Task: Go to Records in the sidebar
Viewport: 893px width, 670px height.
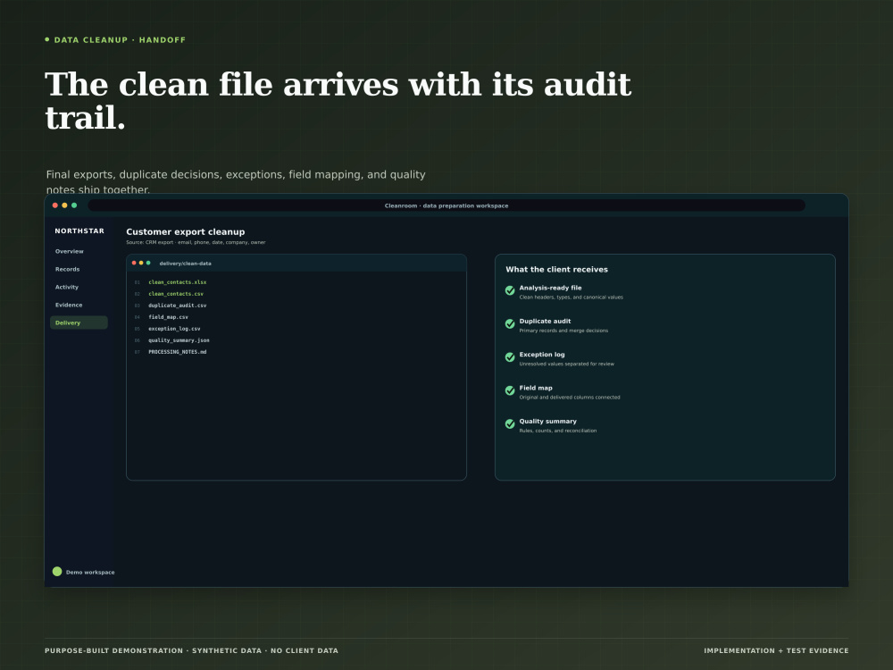Action: pyautogui.click(x=67, y=269)
